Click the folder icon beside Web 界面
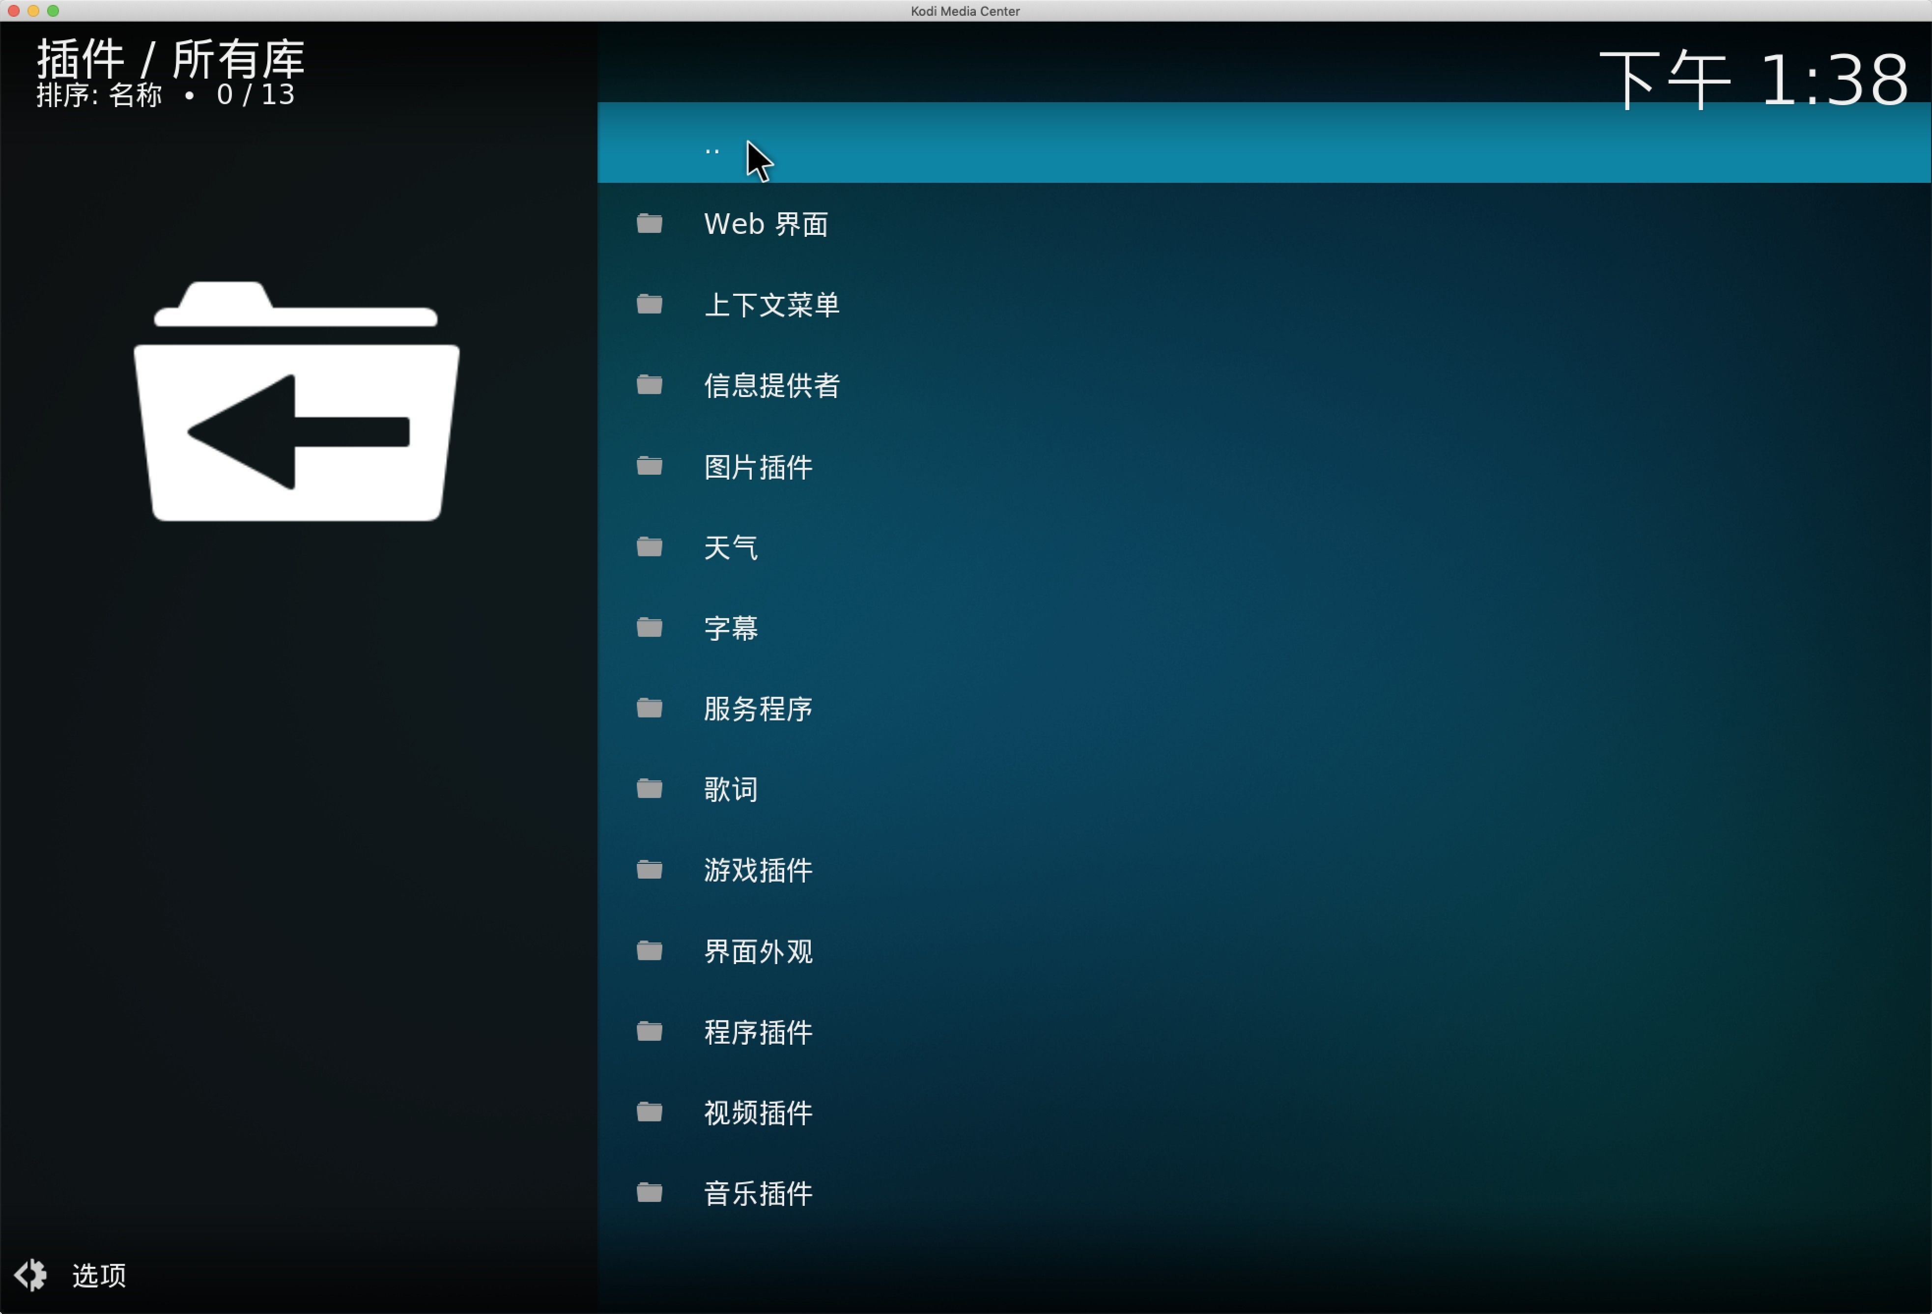The width and height of the screenshot is (1932, 1314). (649, 224)
